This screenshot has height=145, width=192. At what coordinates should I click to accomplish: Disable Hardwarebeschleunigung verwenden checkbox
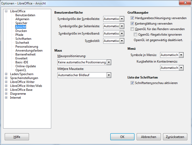(132, 18)
